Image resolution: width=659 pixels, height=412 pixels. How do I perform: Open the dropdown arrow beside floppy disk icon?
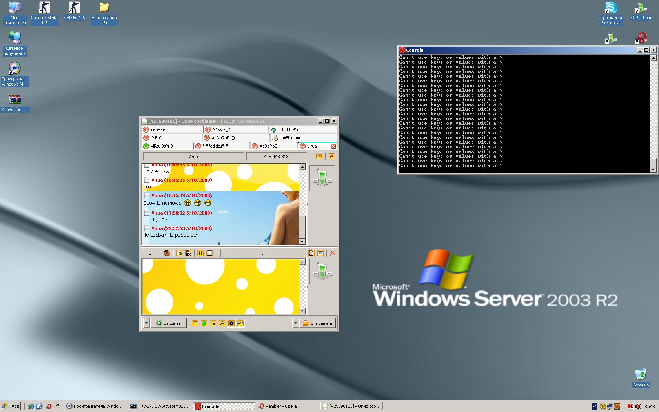(217, 253)
